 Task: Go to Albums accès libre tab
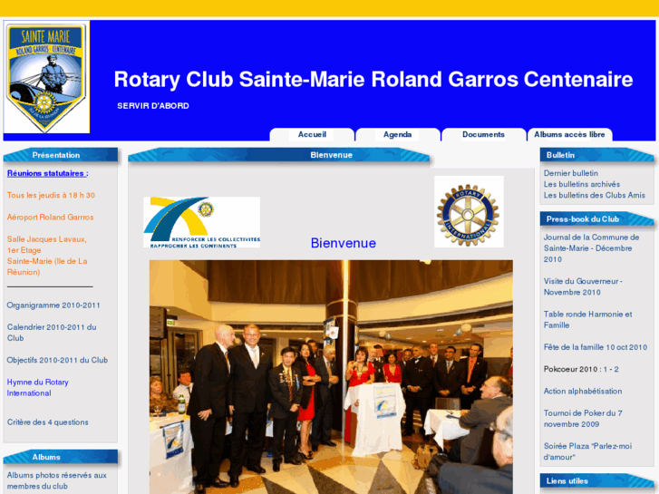click(x=569, y=134)
